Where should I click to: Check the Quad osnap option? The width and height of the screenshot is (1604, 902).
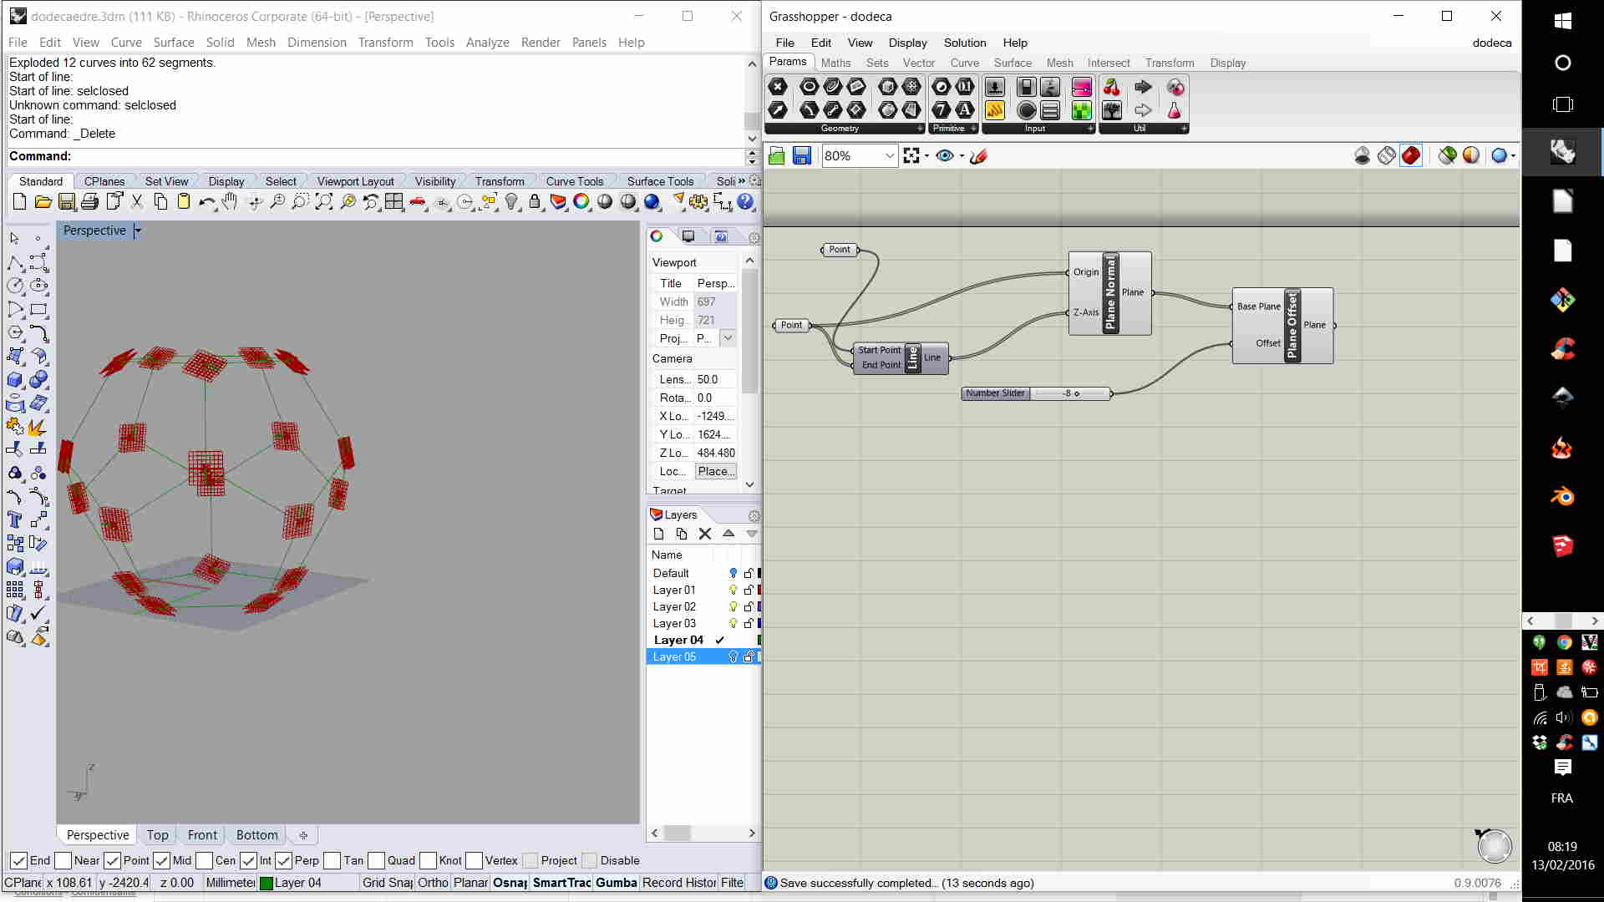point(377,861)
